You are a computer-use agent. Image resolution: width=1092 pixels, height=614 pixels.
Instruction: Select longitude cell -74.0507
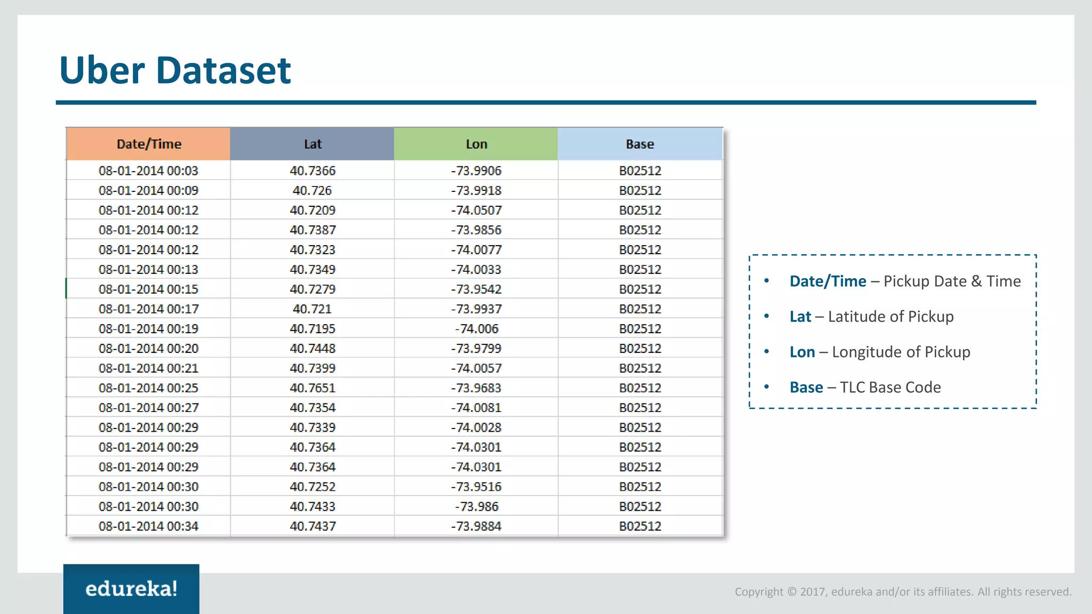coord(476,210)
